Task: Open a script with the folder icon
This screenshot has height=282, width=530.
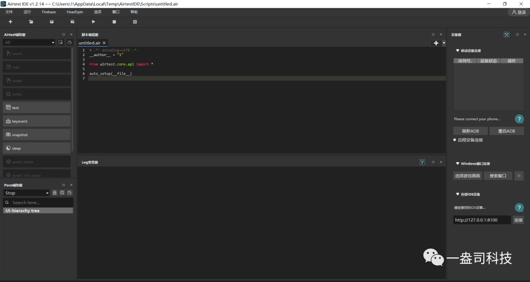Action: [31, 22]
